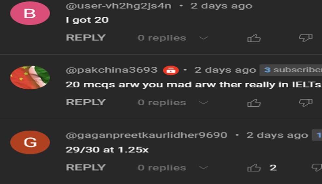Reply to user-vh2hg2js4n's comment
The width and height of the screenshot is (322, 184).
point(86,38)
